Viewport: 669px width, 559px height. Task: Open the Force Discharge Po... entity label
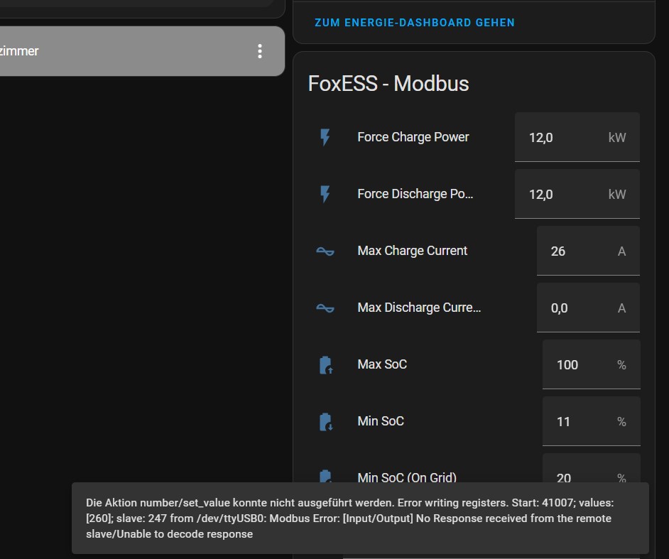pyautogui.click(x=415, y=194)
